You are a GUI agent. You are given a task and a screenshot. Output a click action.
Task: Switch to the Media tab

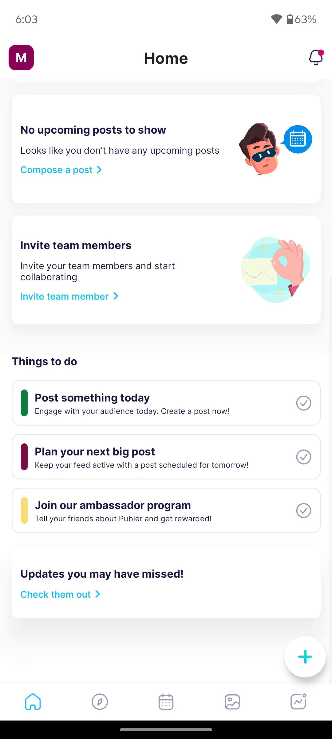click(232, 701)
